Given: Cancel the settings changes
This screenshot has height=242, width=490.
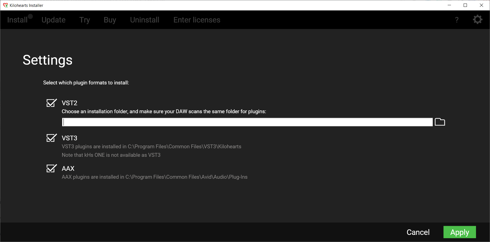Looking at the screenshot, I should click(418, 232).
